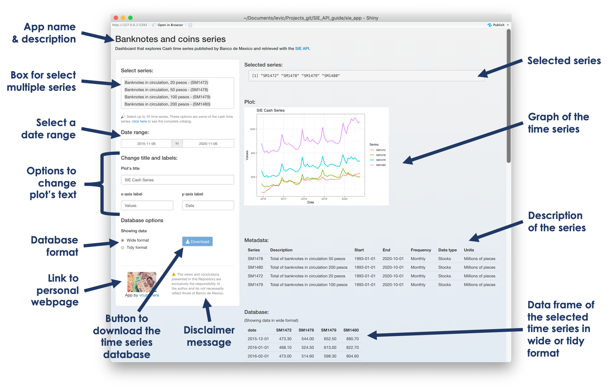Open the author's personal webpage link

tap(149, 295)
